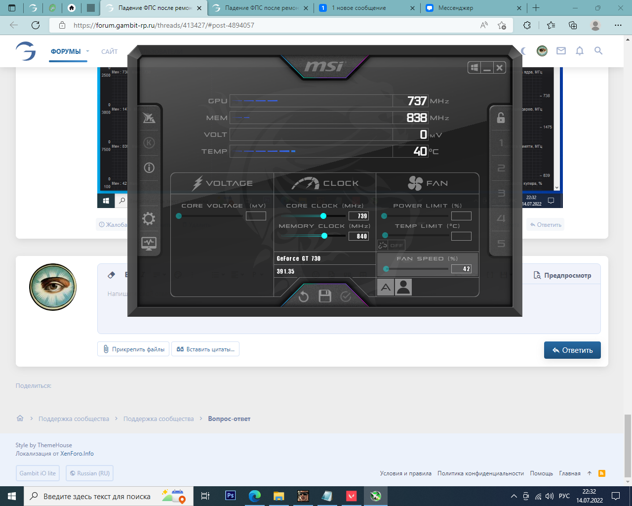Screen dimensions: 632x506
Task: Click the Memory Clock value field 840
Action: pyautogui.click(x=359, y=236)
